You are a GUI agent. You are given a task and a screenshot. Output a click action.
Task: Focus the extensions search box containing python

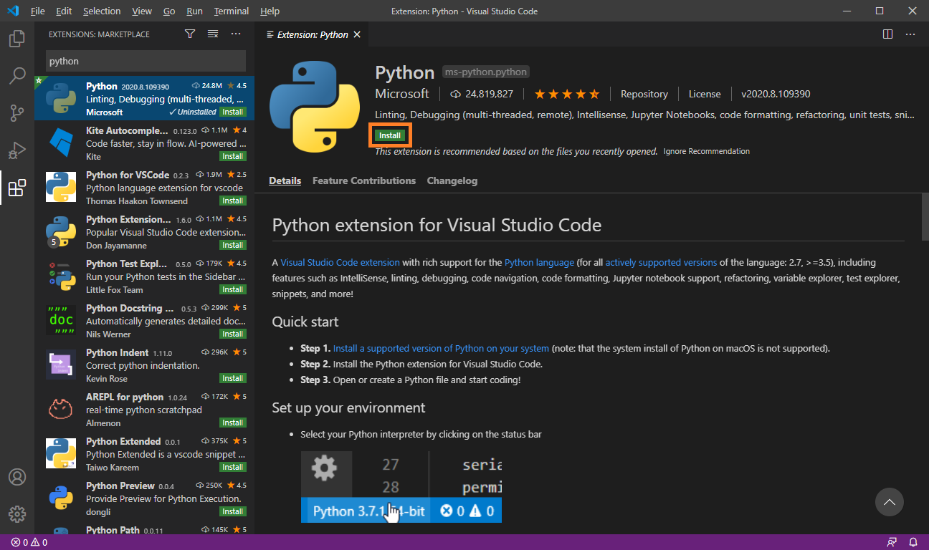(x=146, y=61)
